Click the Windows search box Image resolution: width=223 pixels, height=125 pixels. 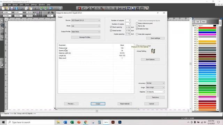point(31,122)
